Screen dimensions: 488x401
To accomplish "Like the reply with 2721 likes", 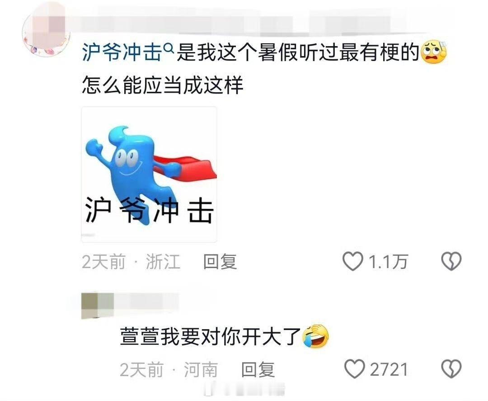I will pyautogui.click(x=355, y=369).
